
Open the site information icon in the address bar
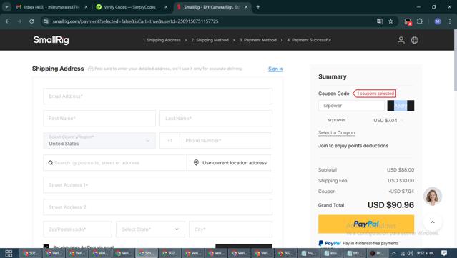click(x=46, y=21)
